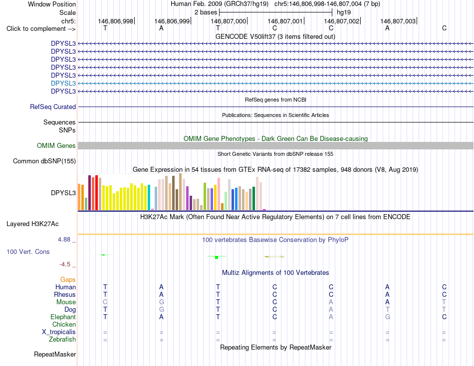Click 'RefSeq genes from NCBI' title

tap(276, 100)
